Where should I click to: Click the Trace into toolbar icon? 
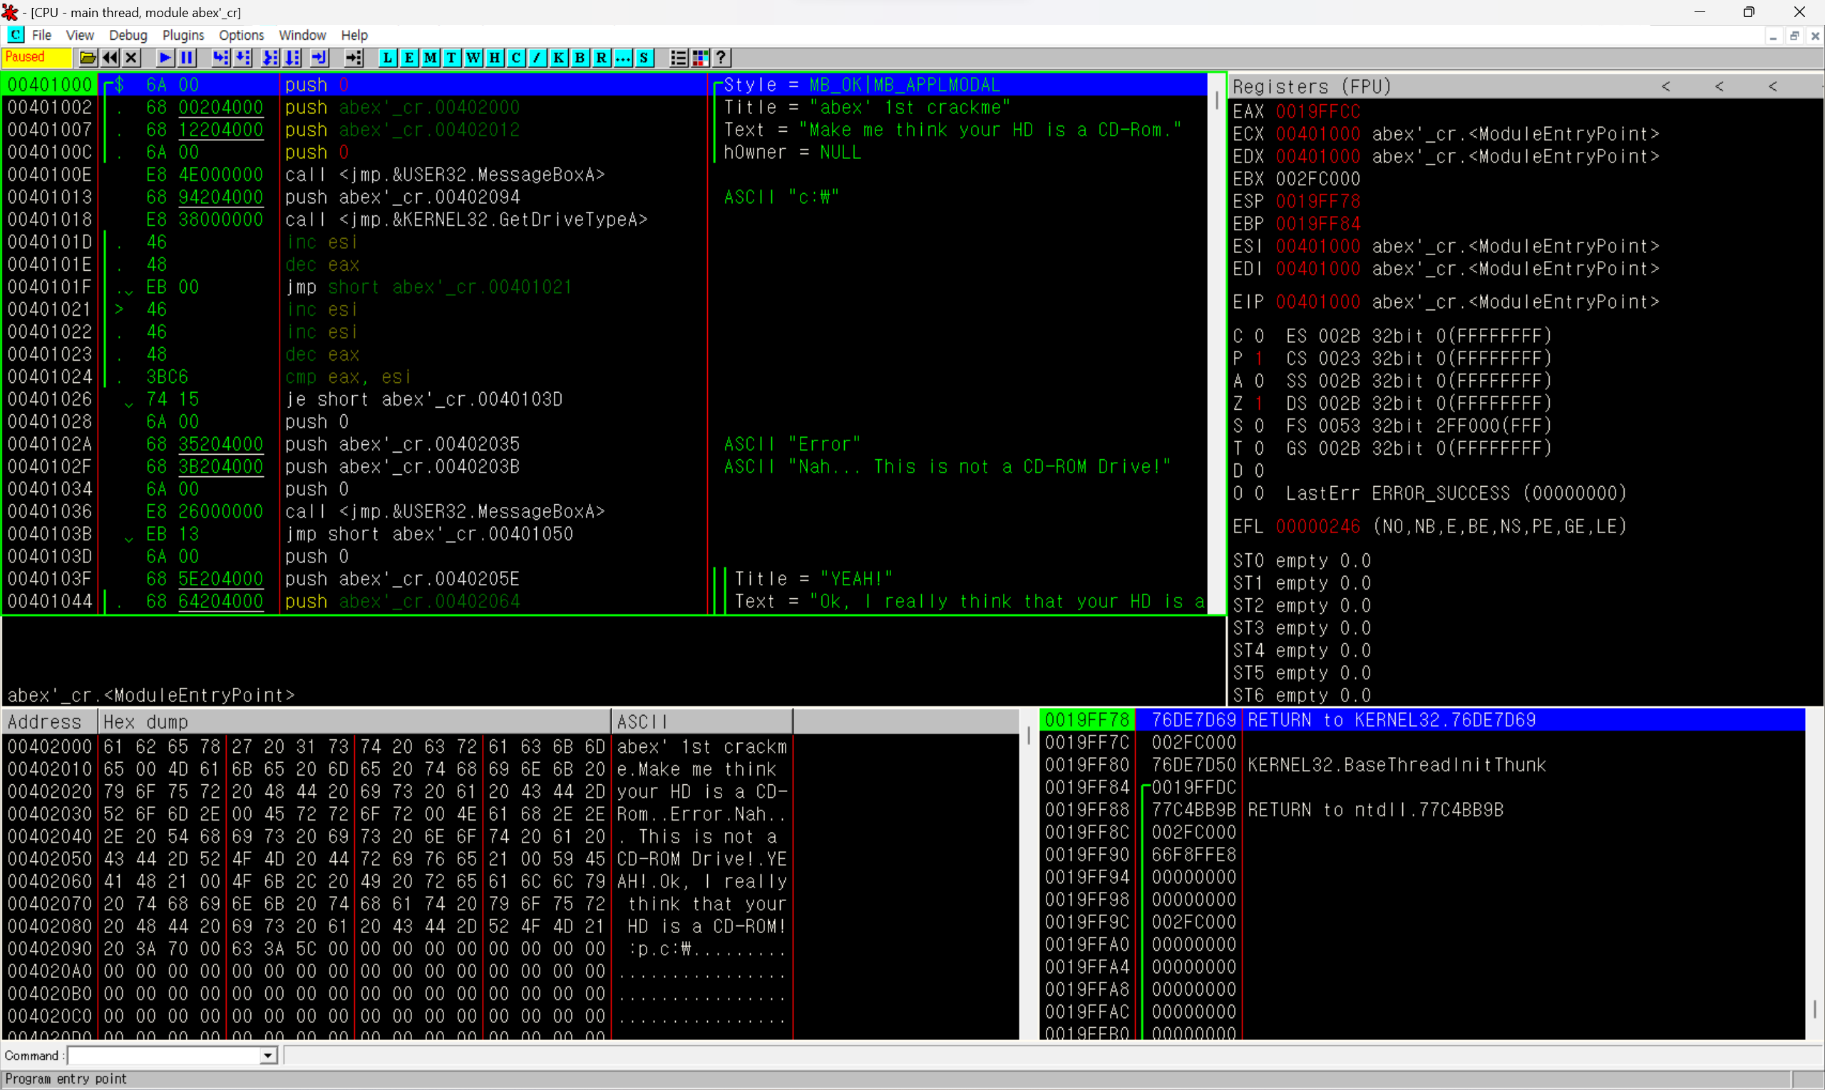pyautogui.click(x=270, y=58)
